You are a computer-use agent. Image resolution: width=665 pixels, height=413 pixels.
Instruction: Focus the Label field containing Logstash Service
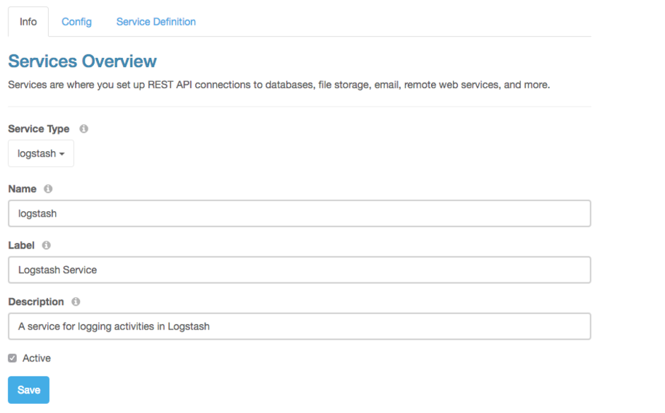[299, 270]
